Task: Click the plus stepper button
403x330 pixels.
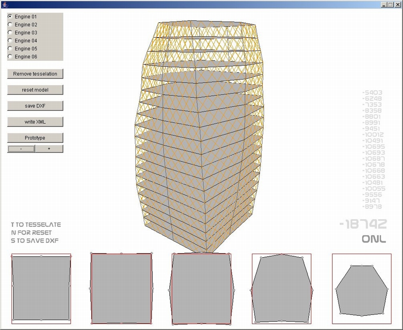Action: click(49, 149)
